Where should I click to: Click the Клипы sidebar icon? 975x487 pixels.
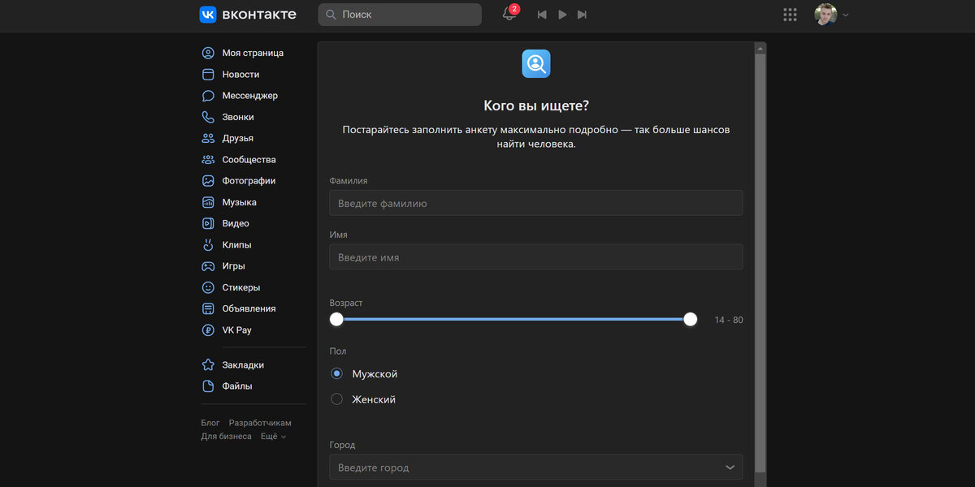(x=208, y=245)
